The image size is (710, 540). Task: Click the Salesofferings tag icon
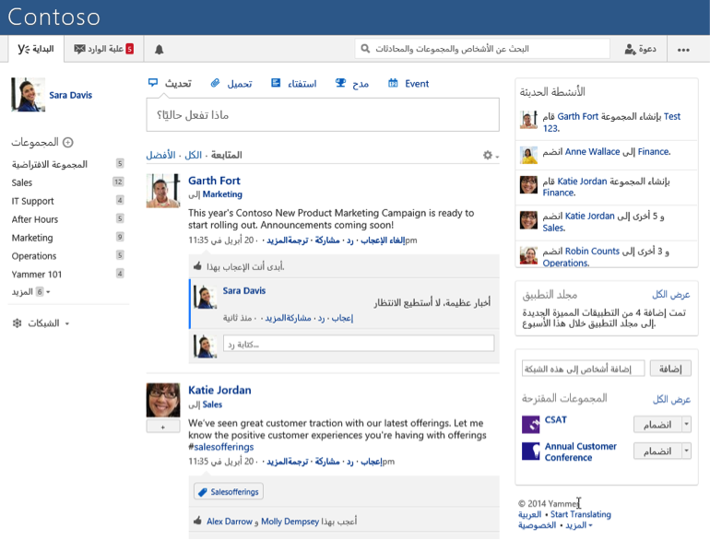coord(203,492)
